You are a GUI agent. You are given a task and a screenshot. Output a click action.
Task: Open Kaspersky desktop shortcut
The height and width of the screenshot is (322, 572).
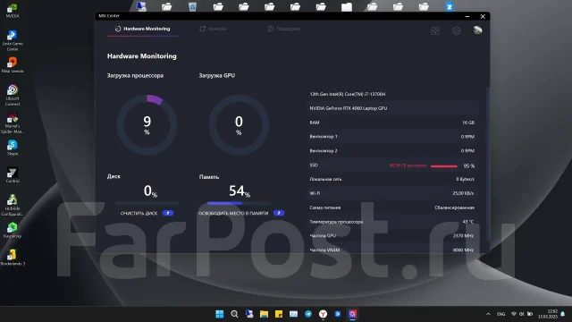(13, 230)
